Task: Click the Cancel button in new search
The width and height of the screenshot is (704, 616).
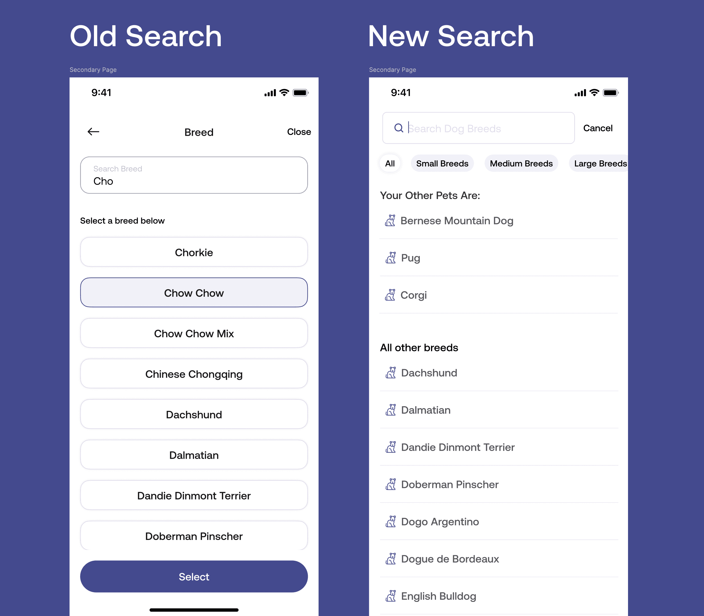Action: [x=598, y=128]
